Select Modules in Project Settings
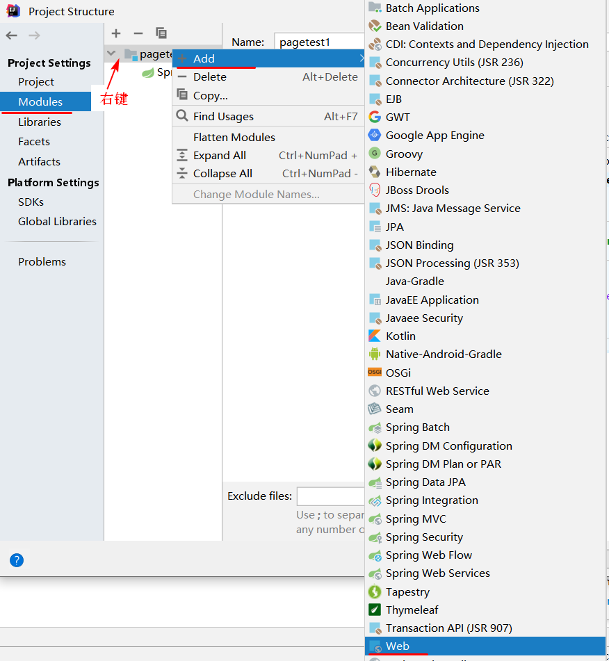This screenshot has width=609, height=661. [x=46, y=101]
